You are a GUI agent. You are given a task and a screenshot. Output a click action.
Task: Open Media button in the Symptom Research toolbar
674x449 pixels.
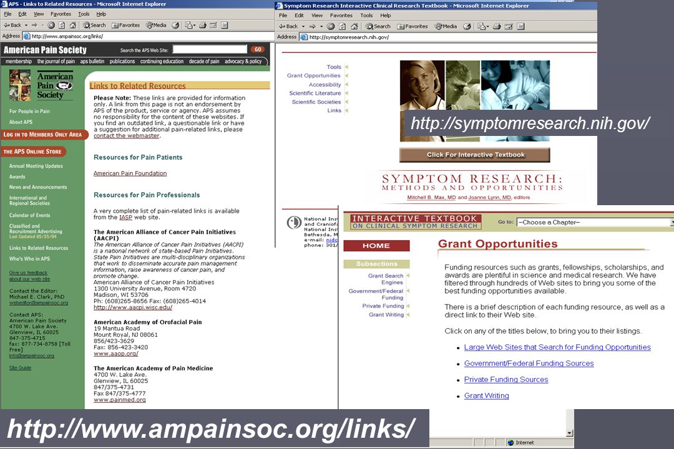pos(446,26)
